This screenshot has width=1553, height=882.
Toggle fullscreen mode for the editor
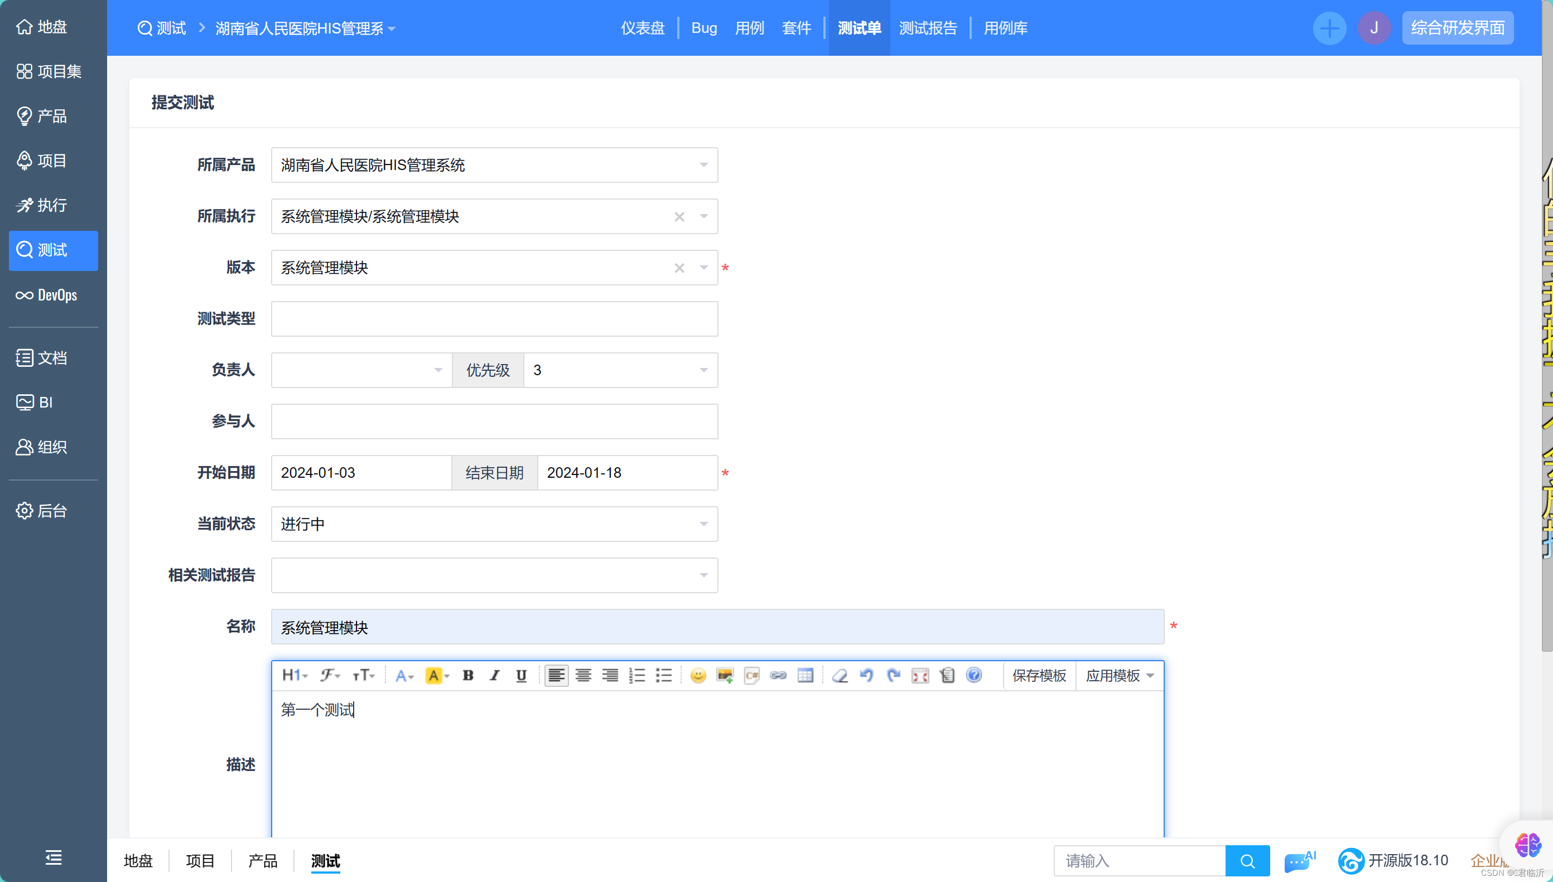pyautogui.click(x=920, y=675)
